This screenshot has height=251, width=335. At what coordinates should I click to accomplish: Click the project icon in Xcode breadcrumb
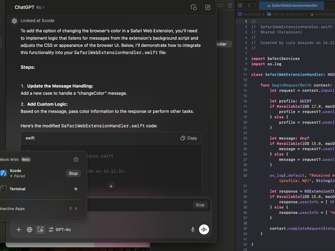(240, 14)
